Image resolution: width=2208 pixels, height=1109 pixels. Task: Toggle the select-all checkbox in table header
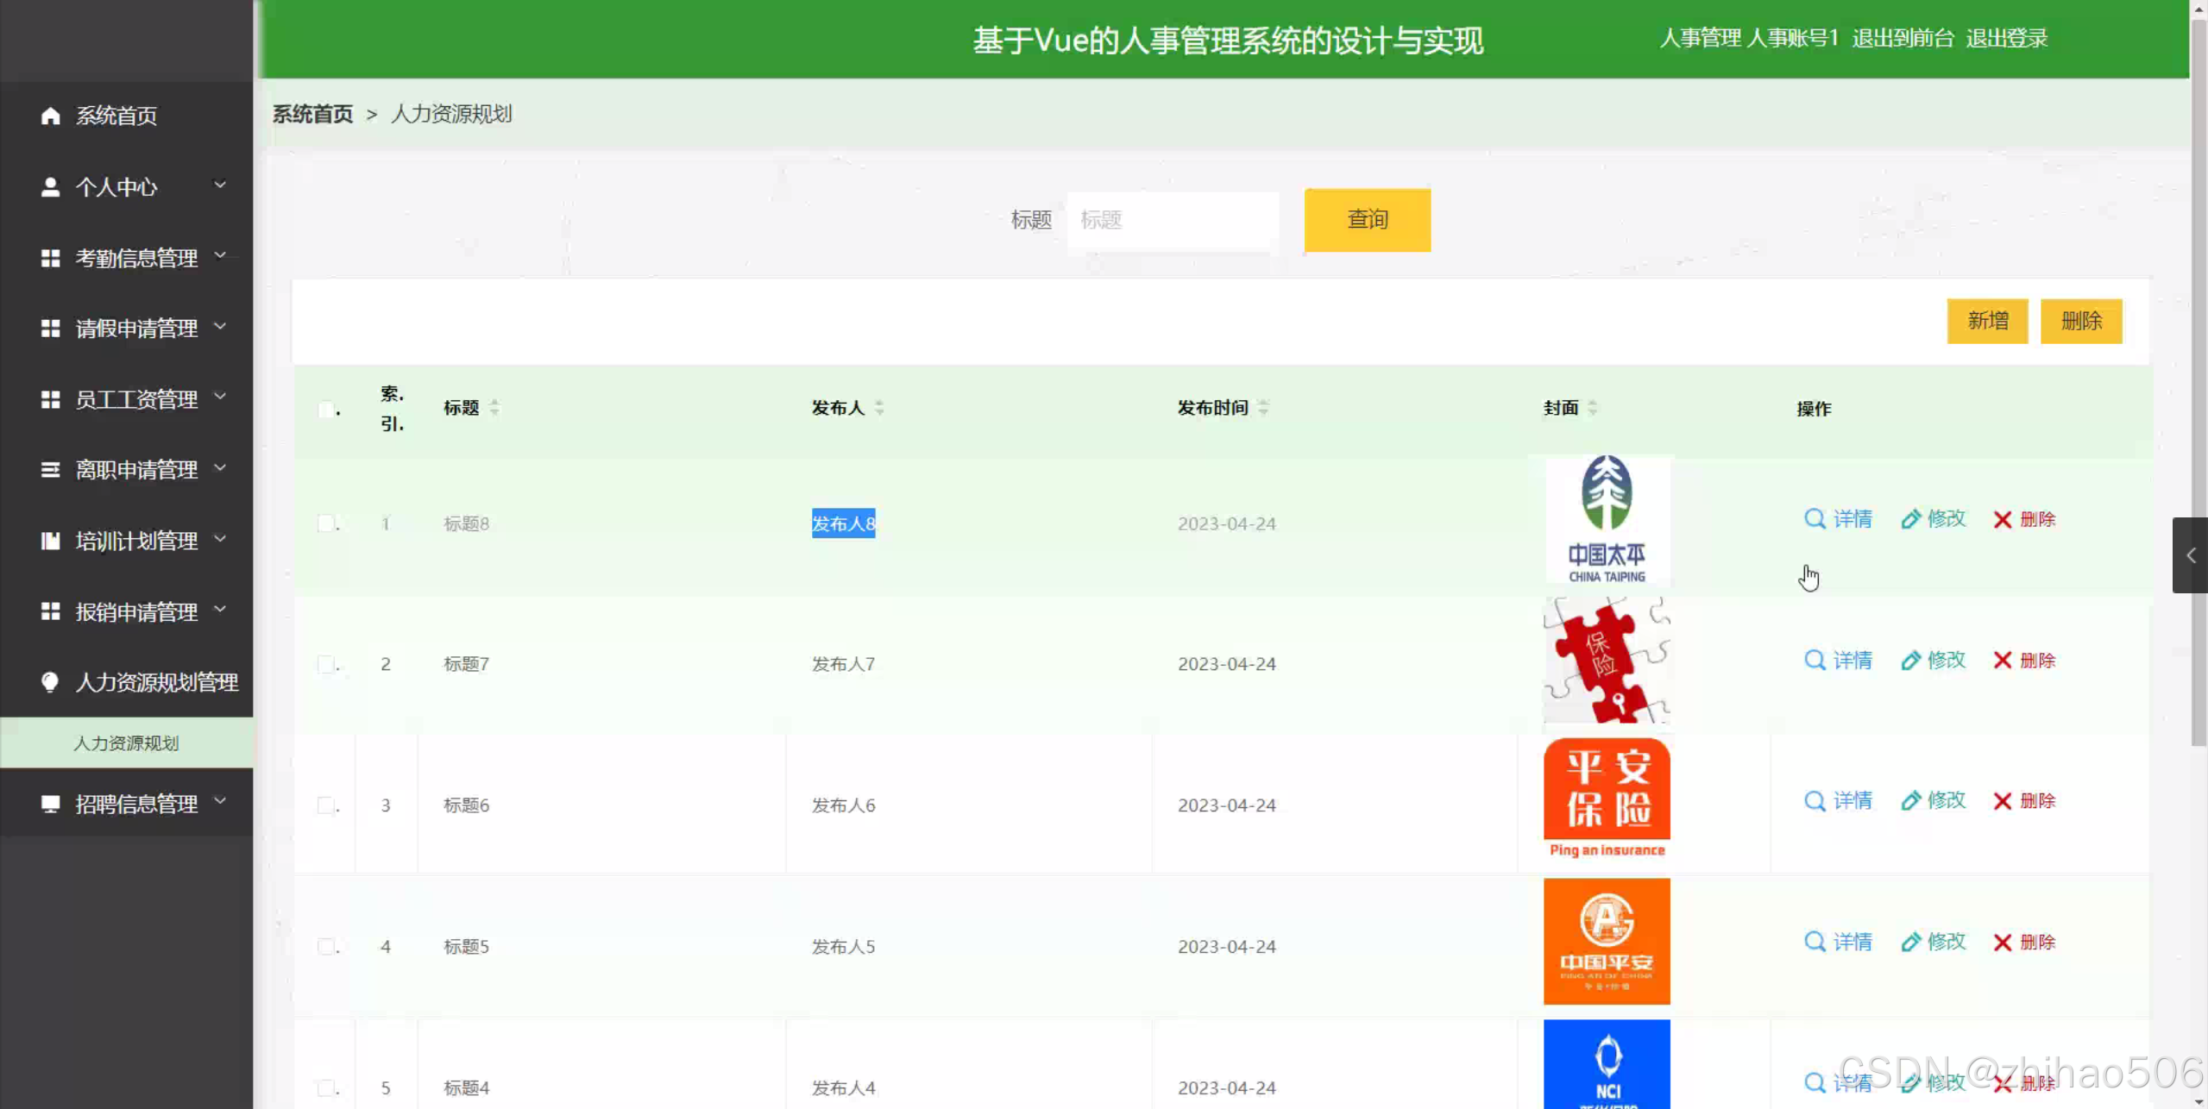[x=325, y=409]
